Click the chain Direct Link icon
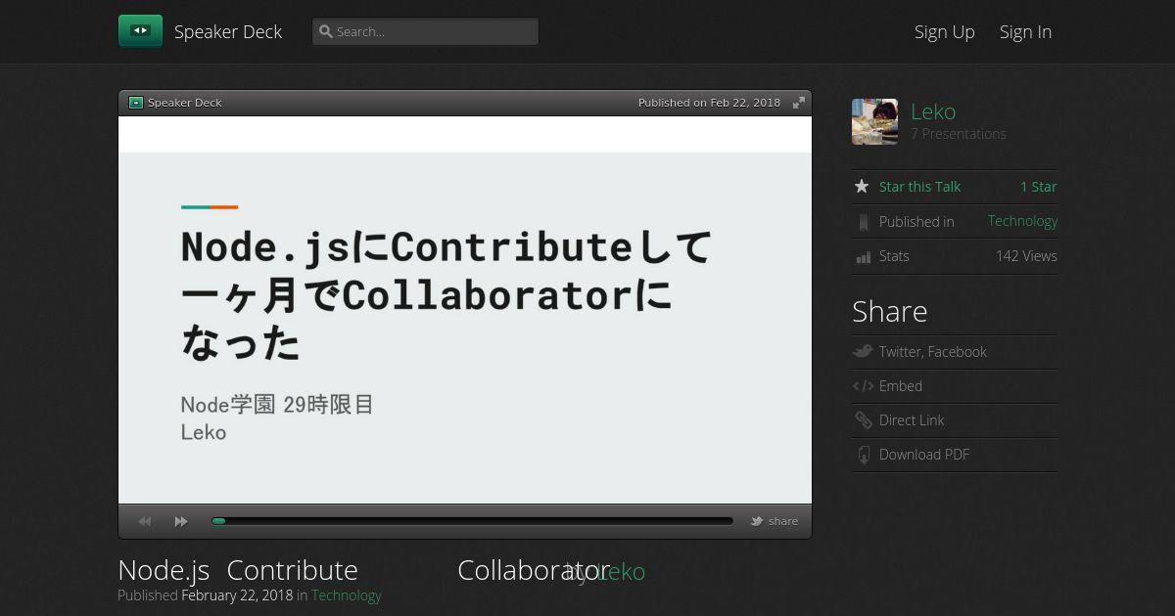Image resolution: width=1175 pixels, height=616 pixels. [863, 420]
